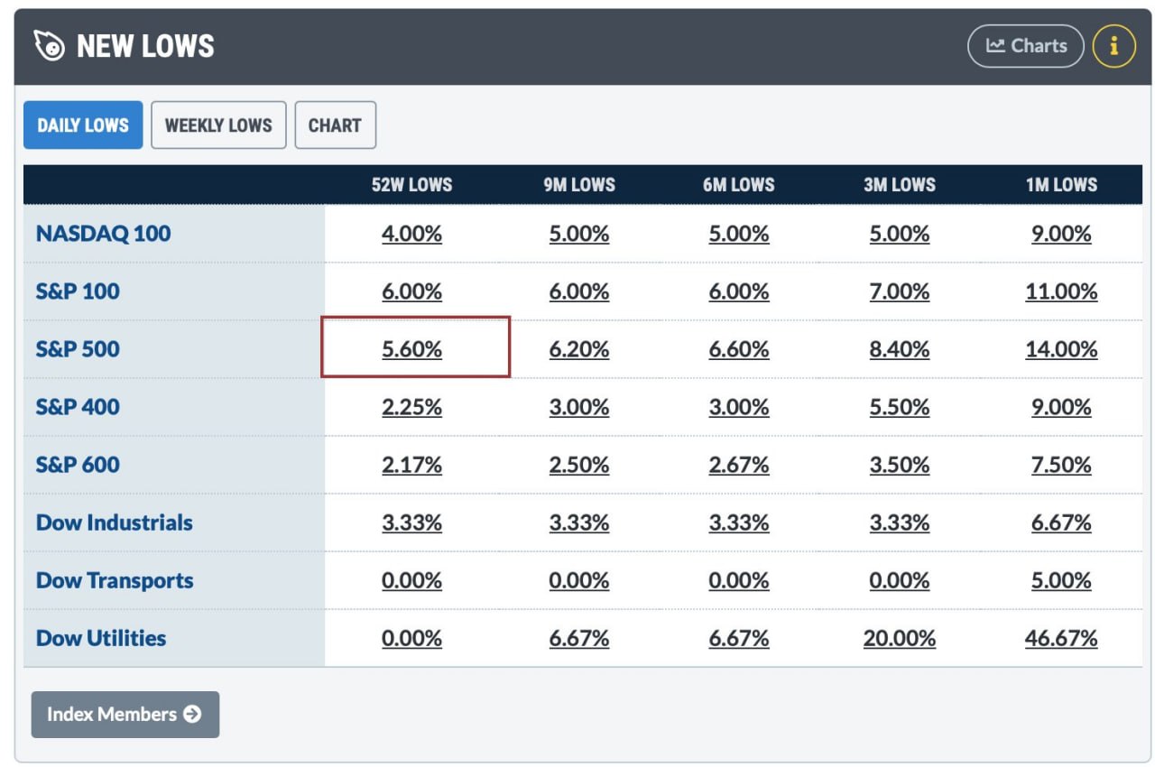Click the 1M LOWS column header

click(x=1061, y=185)
